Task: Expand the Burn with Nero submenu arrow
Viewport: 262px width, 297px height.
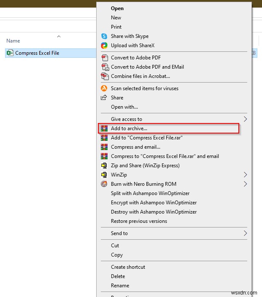Action: pyautogui.click(x=245, y=184)
